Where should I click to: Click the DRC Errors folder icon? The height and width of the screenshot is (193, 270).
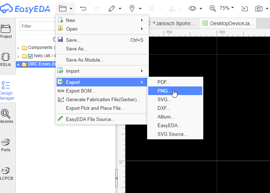(x=25, y=64)
